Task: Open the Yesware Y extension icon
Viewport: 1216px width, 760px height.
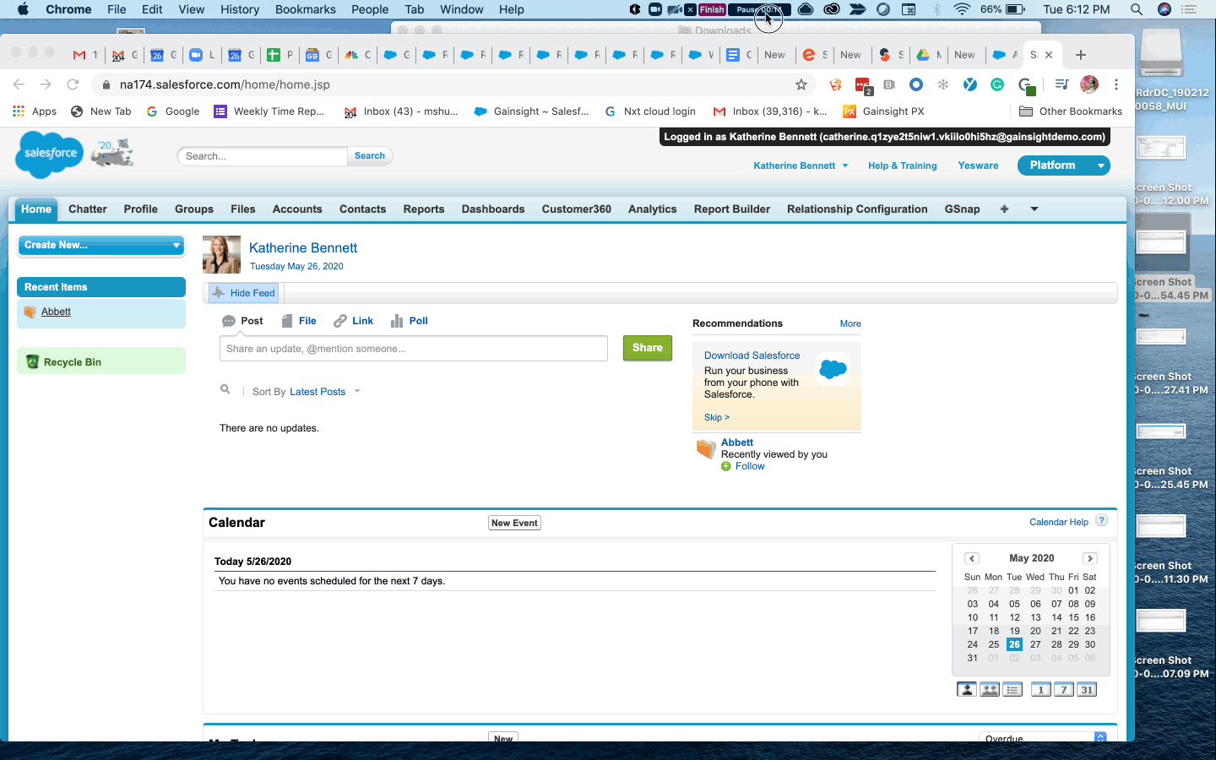Action: tap(970, 84)
